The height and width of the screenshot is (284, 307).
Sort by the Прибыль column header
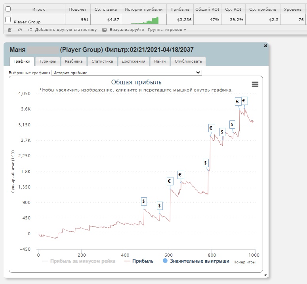pos(180,9)
